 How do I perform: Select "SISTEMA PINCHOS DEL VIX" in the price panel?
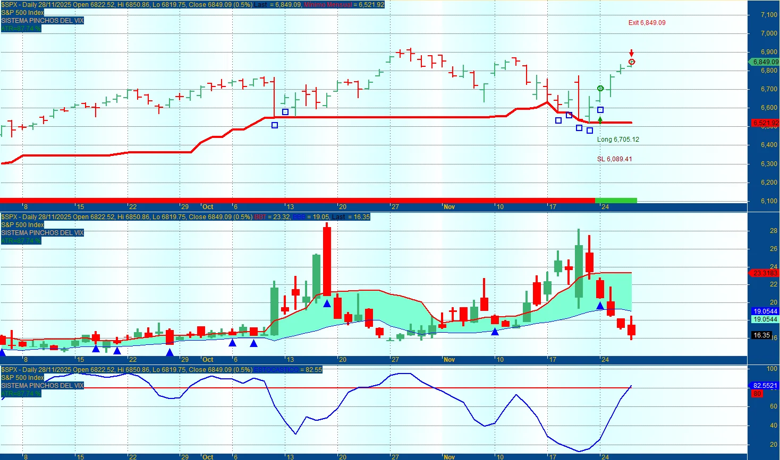coord(43,21)
